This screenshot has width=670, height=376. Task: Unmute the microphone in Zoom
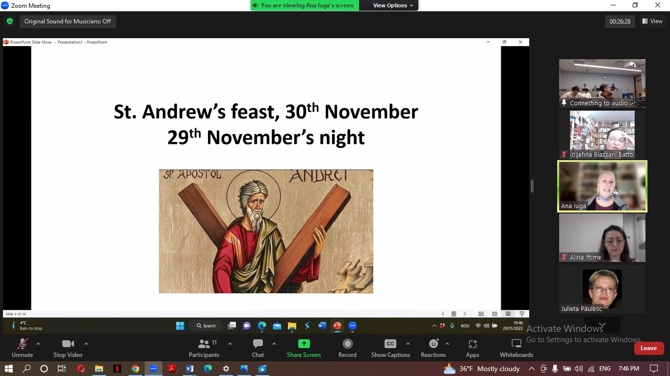coord(22,348)
